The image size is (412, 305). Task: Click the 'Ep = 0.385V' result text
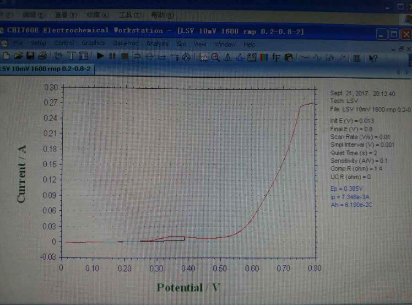click(x=347, y=189)
